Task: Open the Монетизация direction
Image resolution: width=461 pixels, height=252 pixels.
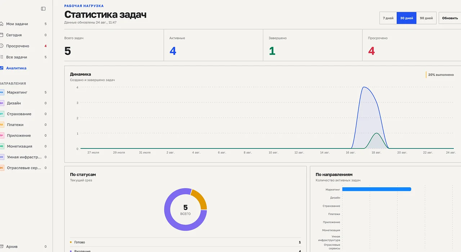Action: [x=24, y=146]
